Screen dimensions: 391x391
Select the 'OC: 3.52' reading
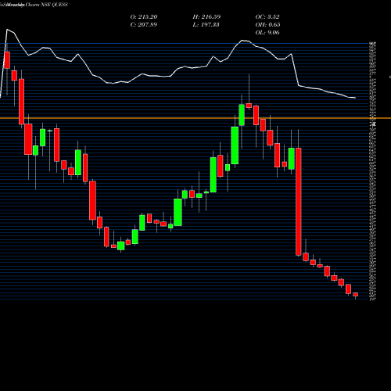(x=267, y=16)
